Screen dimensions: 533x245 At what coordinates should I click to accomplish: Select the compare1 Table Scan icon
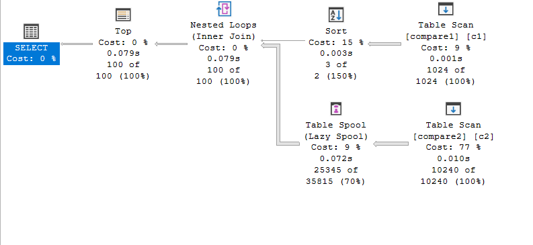coord(446,9)
